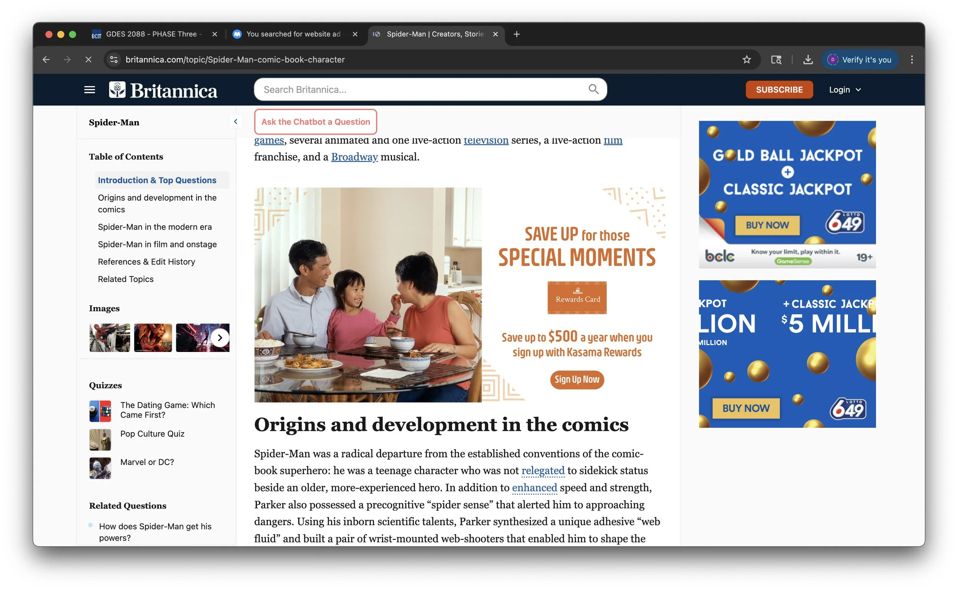Switch to the 'You searched for website ad' tab
This screenshot has height=590, width=958.
[x=293, y=35]
